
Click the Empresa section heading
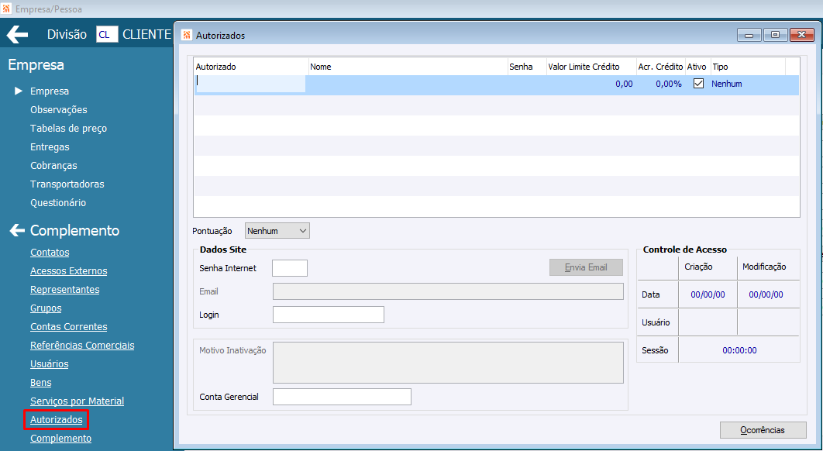[x=36, y=64]
